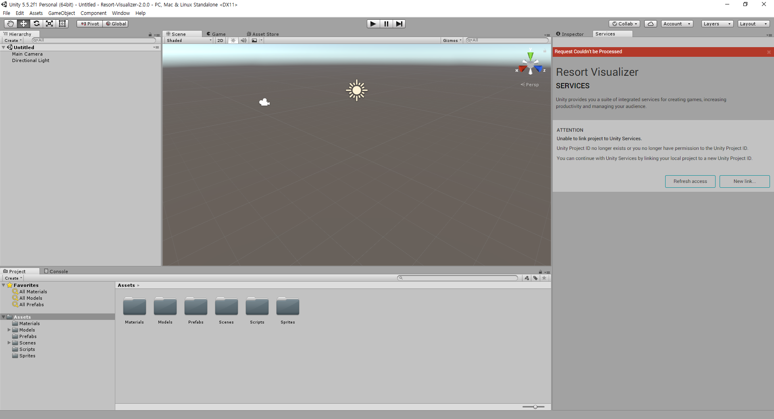
Task: Toggle scene audio speaker icon
Action: click(243, 40)
